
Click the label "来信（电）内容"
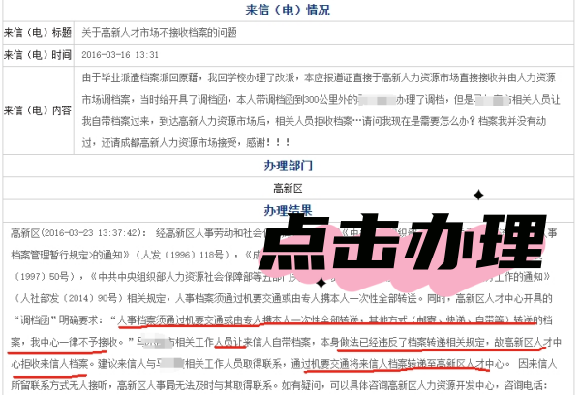38,110
